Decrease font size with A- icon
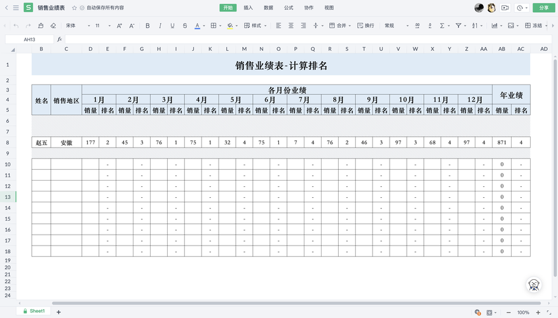This screenshot has width=558, height=318. (x=132, y=25)
